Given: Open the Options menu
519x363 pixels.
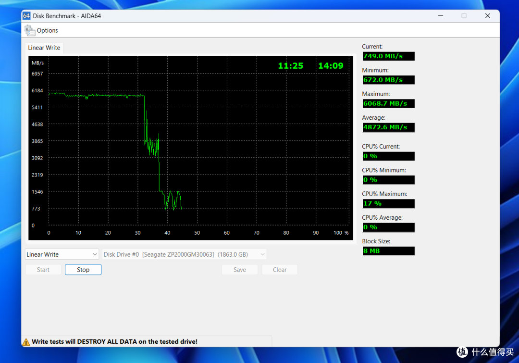Looking at the screenshot, I should point(47,30).
